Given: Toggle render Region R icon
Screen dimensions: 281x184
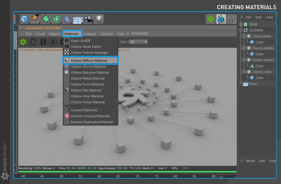Looking at the screenshot, I should point(53,42).
